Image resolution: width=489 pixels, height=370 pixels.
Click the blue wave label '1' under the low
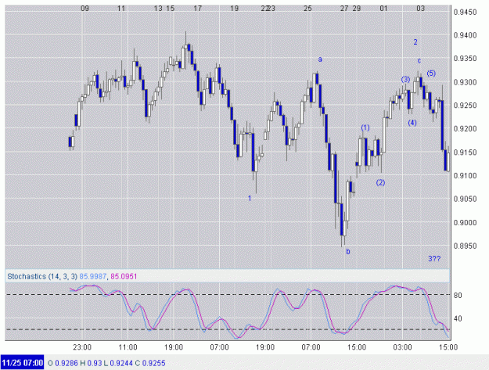[250, 198]
